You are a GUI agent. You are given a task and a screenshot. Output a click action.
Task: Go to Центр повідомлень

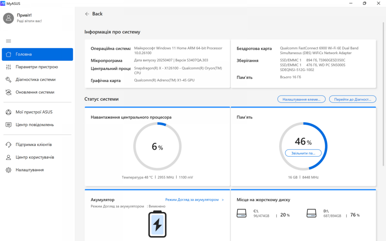(35, 125)
